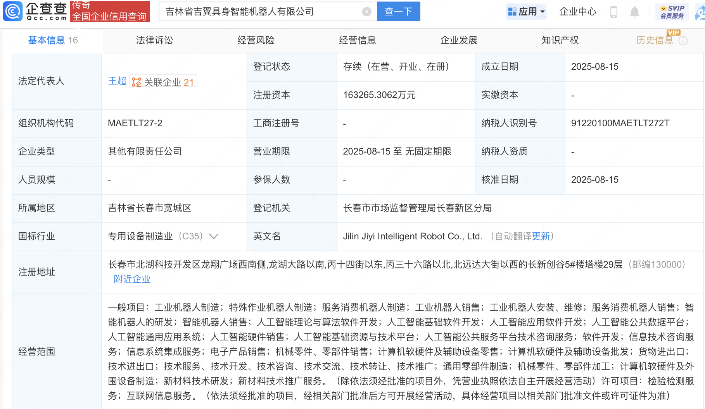Select 长春市市场监督管理局长春新区分局 text
The width and height of the screenshot is (705, 409).
[417, 208]
